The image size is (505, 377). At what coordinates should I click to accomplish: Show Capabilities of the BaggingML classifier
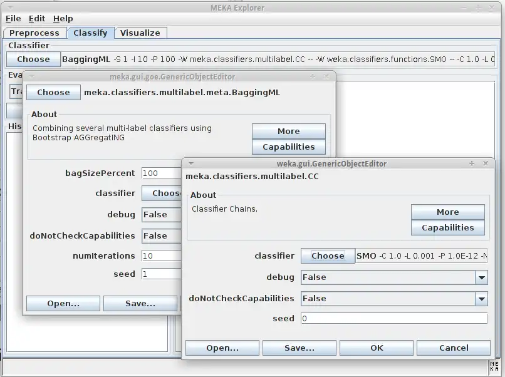pyautogui.click(x=289, y=147)
